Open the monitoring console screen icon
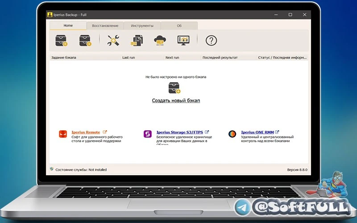This screenshot has width=357, height=223. click(183, 41)
